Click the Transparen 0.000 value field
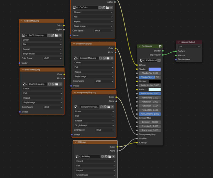 (150, 130)
